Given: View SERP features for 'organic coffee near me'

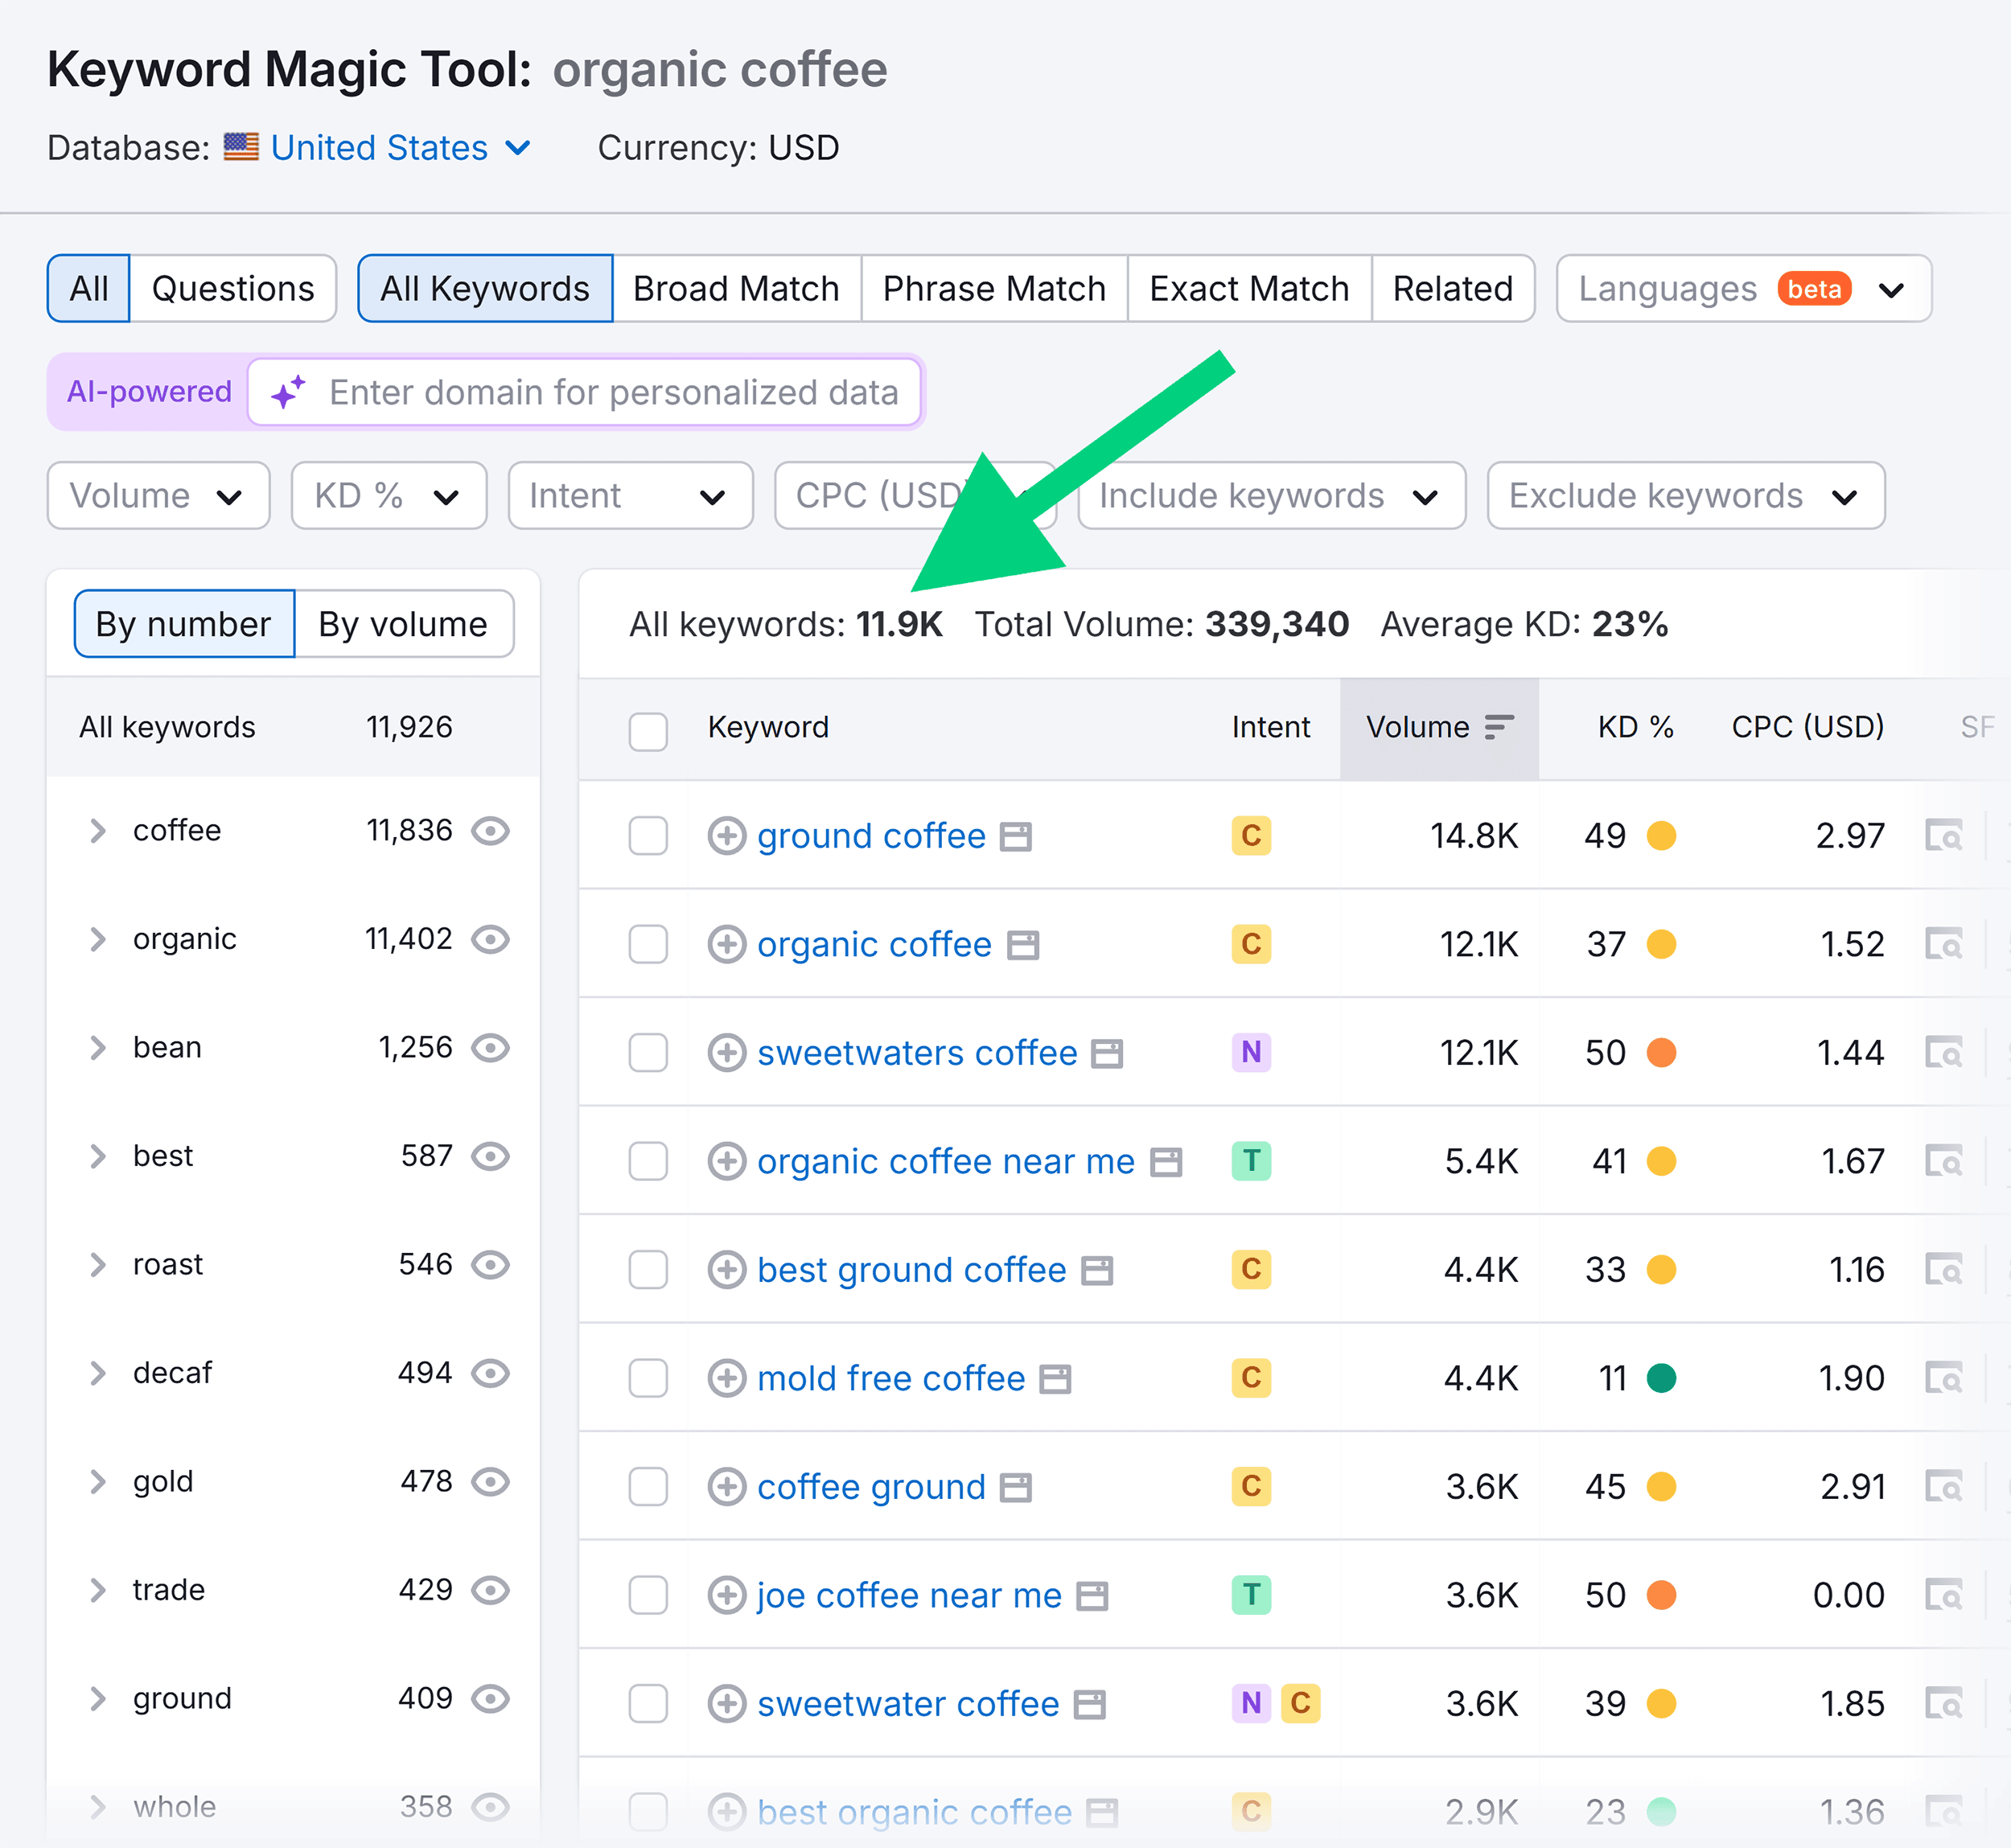Looking at the screenshot, I should tap(1944, 1161).
